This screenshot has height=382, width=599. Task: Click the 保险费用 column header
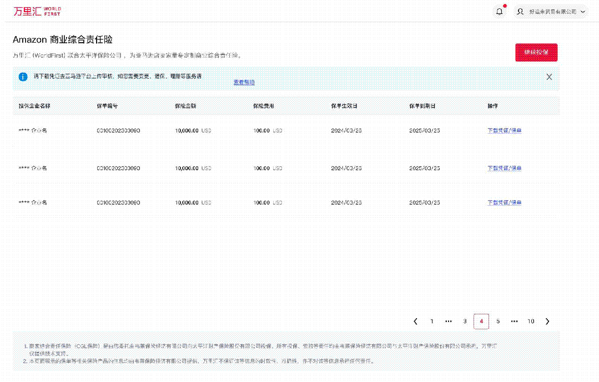tap(264, 106)
